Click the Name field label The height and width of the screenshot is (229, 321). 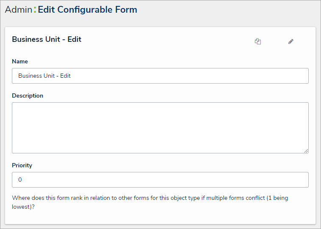(20, 61)
